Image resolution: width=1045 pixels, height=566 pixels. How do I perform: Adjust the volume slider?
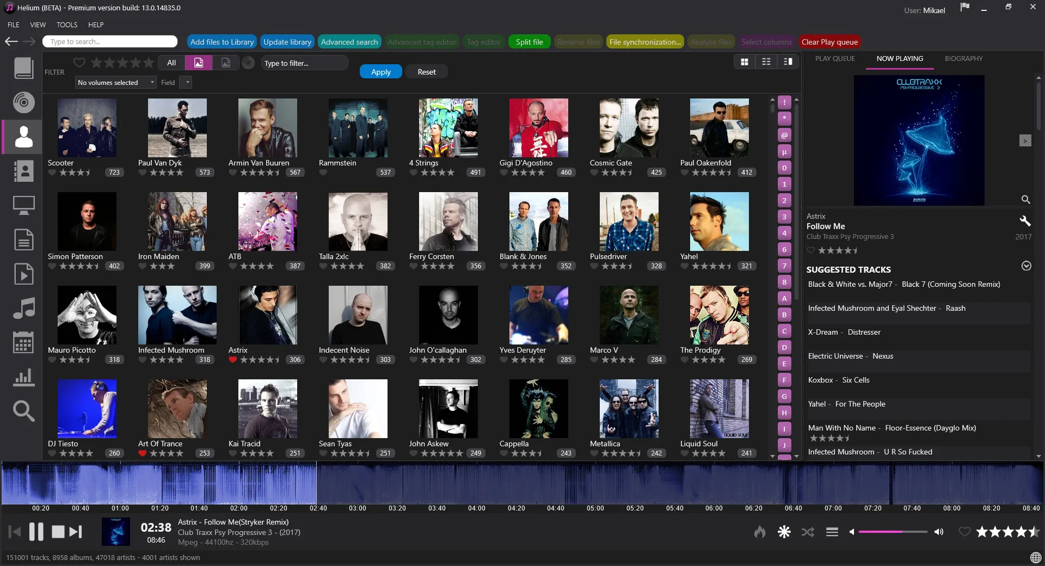point(893,532)
